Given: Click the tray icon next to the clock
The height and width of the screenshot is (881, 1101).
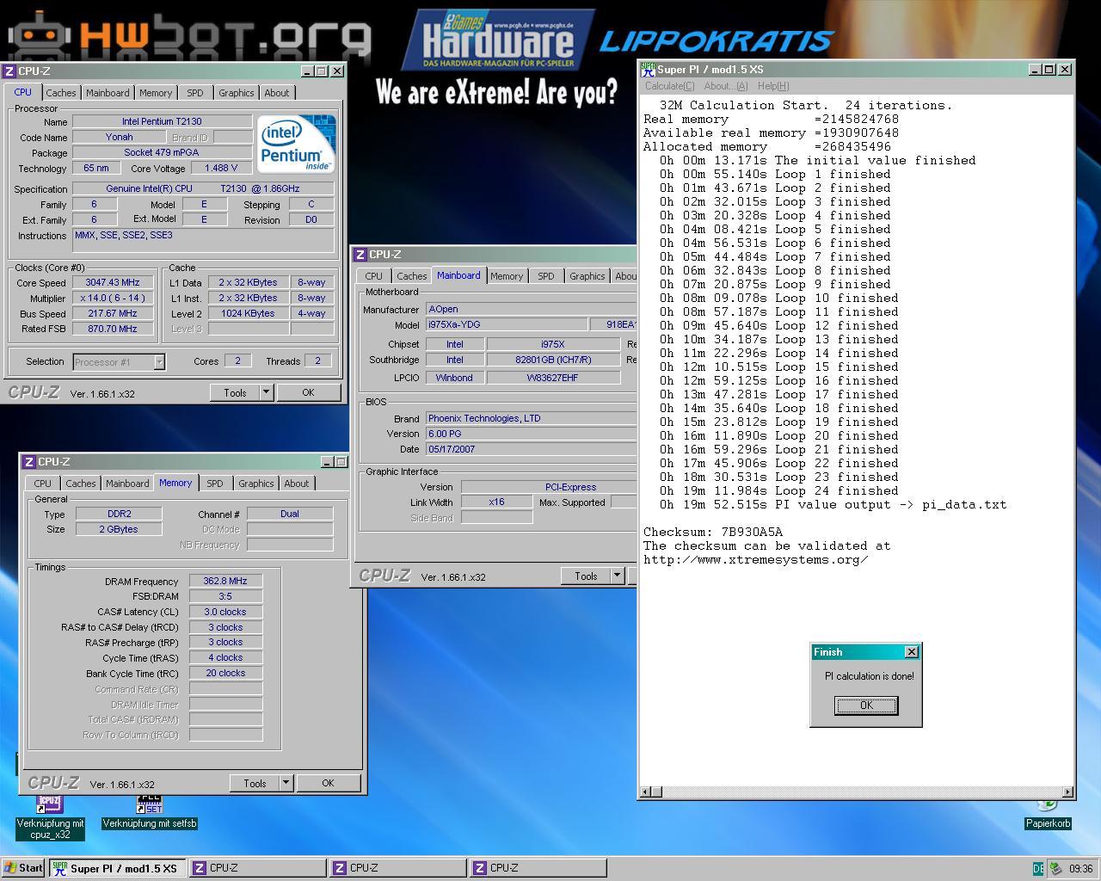Looking at the screenshot, I should click(x=1055, y=868).
